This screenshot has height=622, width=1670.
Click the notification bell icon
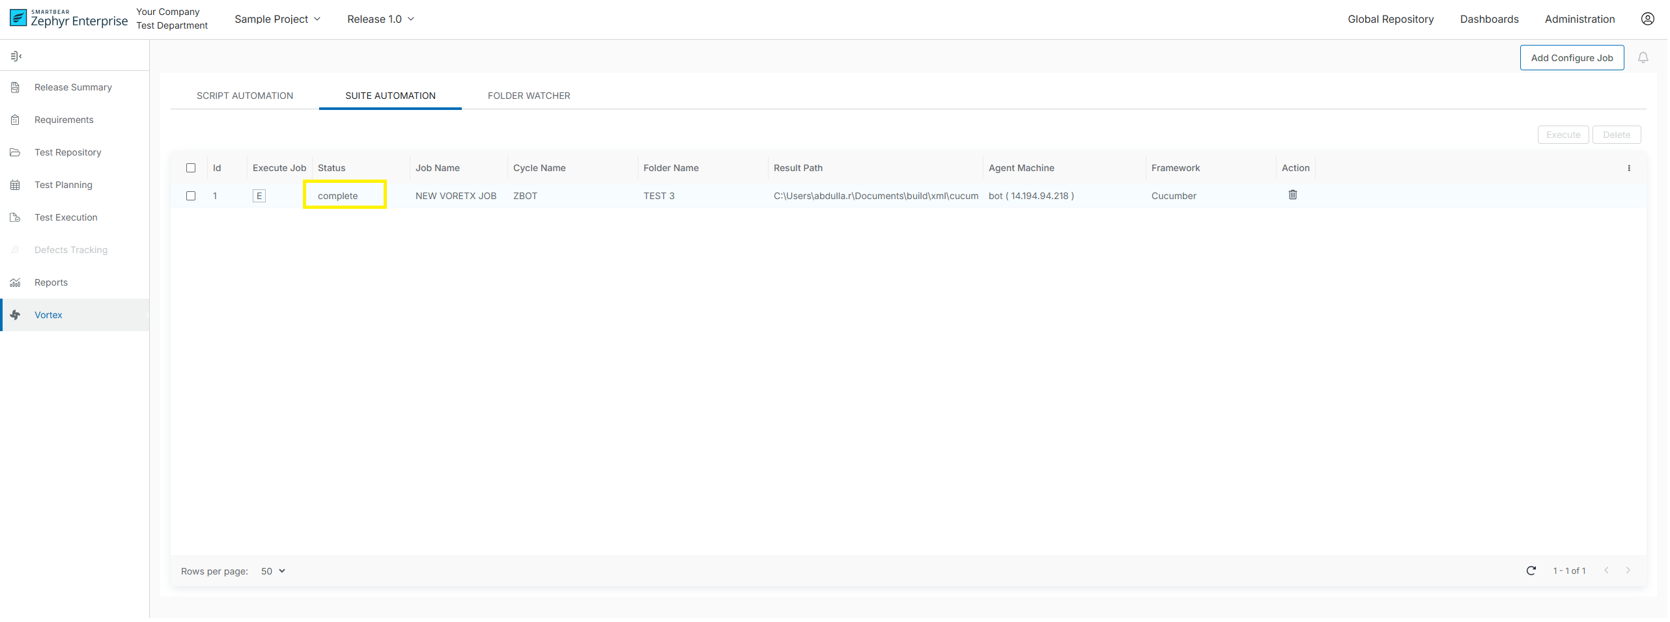(1643, 58)
